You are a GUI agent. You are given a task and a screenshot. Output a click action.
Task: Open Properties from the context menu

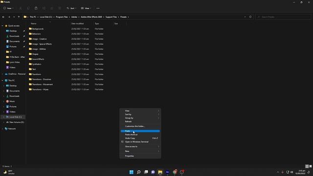pyautogui.click(x=140, y=156)
